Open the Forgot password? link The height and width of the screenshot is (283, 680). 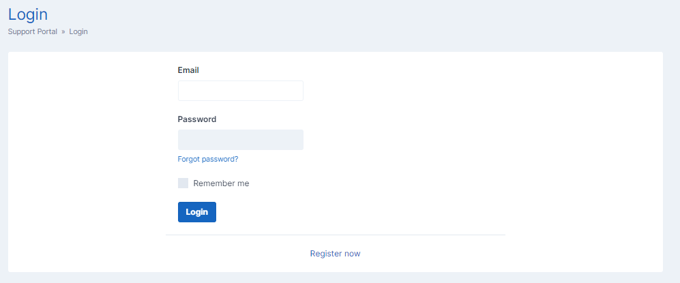coord(208,159)
